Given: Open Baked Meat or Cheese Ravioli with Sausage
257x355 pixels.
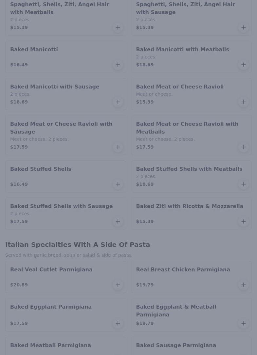Looking at the screenshot, I should [x=61, y=128].
